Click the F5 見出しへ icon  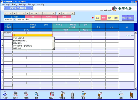click(x=52, y=94)
